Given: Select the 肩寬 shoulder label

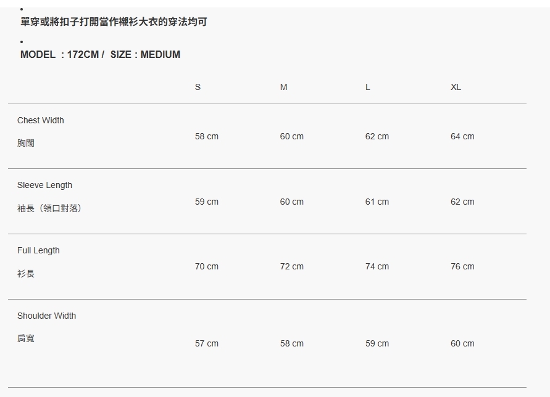Looking at the screenshot, I should point(26,338).
